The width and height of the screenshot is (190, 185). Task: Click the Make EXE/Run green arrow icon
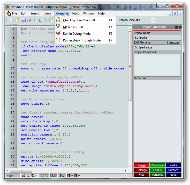58,26
